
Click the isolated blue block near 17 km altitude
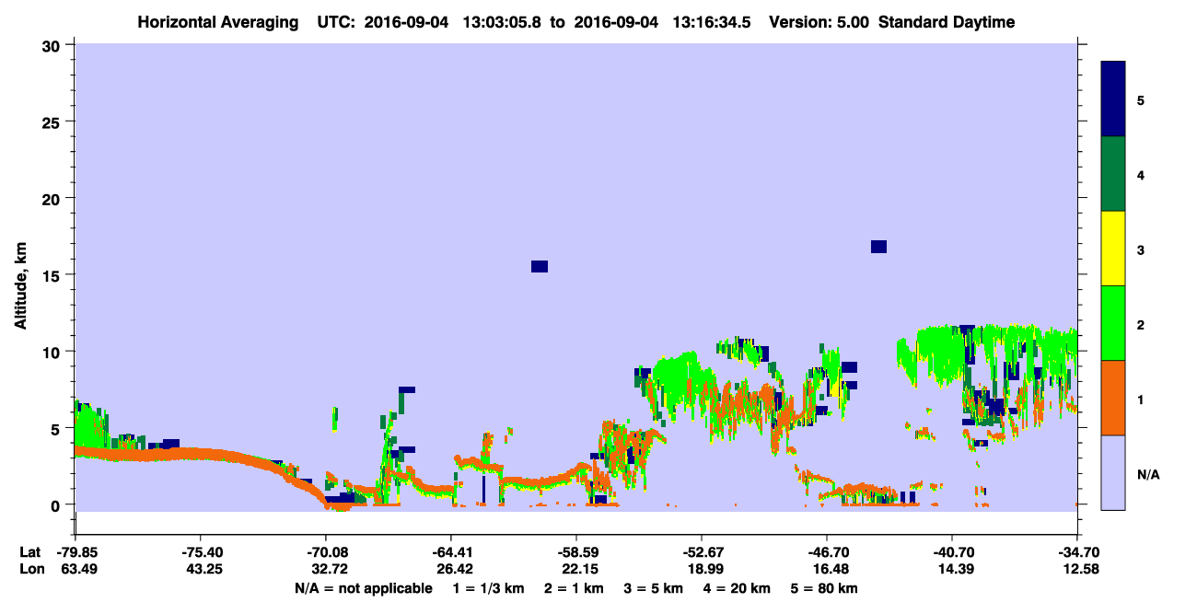[878, 246]
